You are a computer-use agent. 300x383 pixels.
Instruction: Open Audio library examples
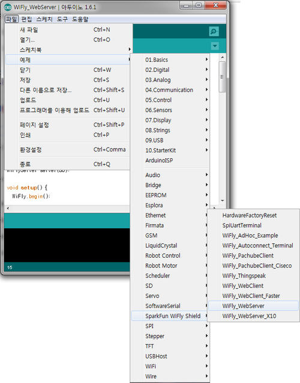[x=170, y=175]
